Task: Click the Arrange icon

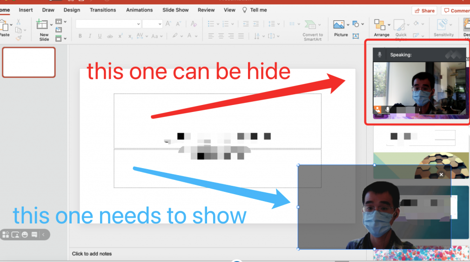Action: (381, 28)
